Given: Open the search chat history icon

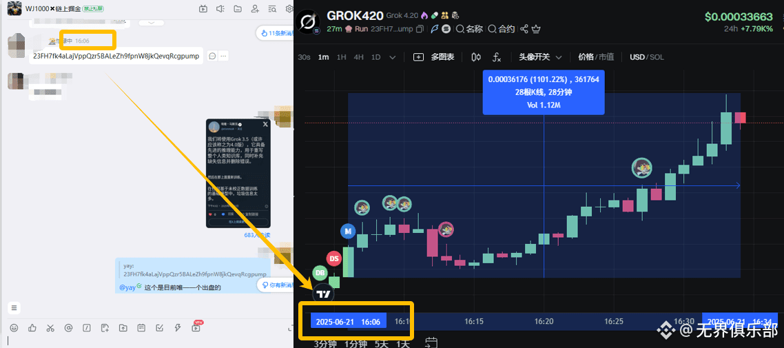Looking at the screenshot, I should [x=272, y=8].
